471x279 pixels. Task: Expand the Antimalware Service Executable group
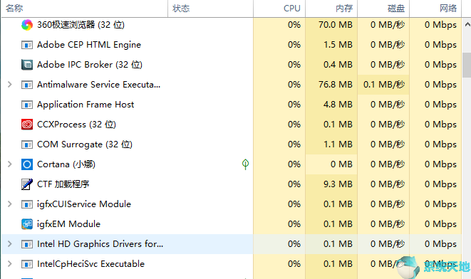click(9, 85)
